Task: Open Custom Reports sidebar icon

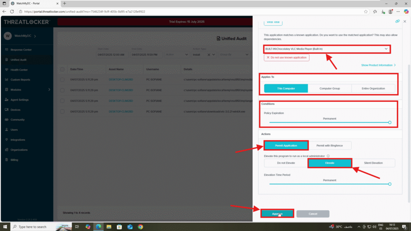Action: click(x=6, y=80)
